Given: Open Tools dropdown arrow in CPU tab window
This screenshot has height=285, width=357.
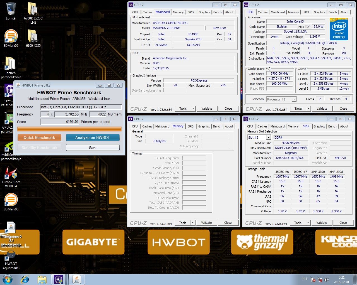Looking at the screenshot, I should click(x=308, y=109).
